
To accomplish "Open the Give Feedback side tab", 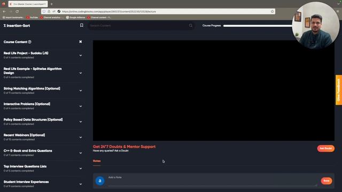I will point(338,90).
